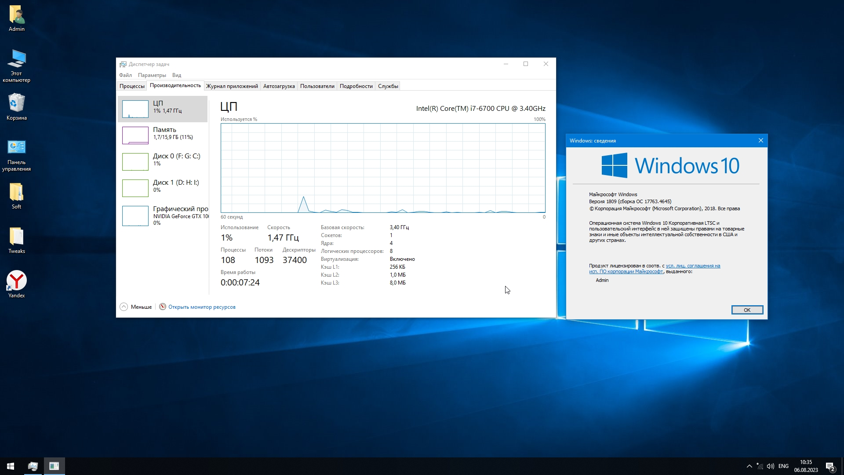Select the Память performance graph thumbnail

pos(135,135)
